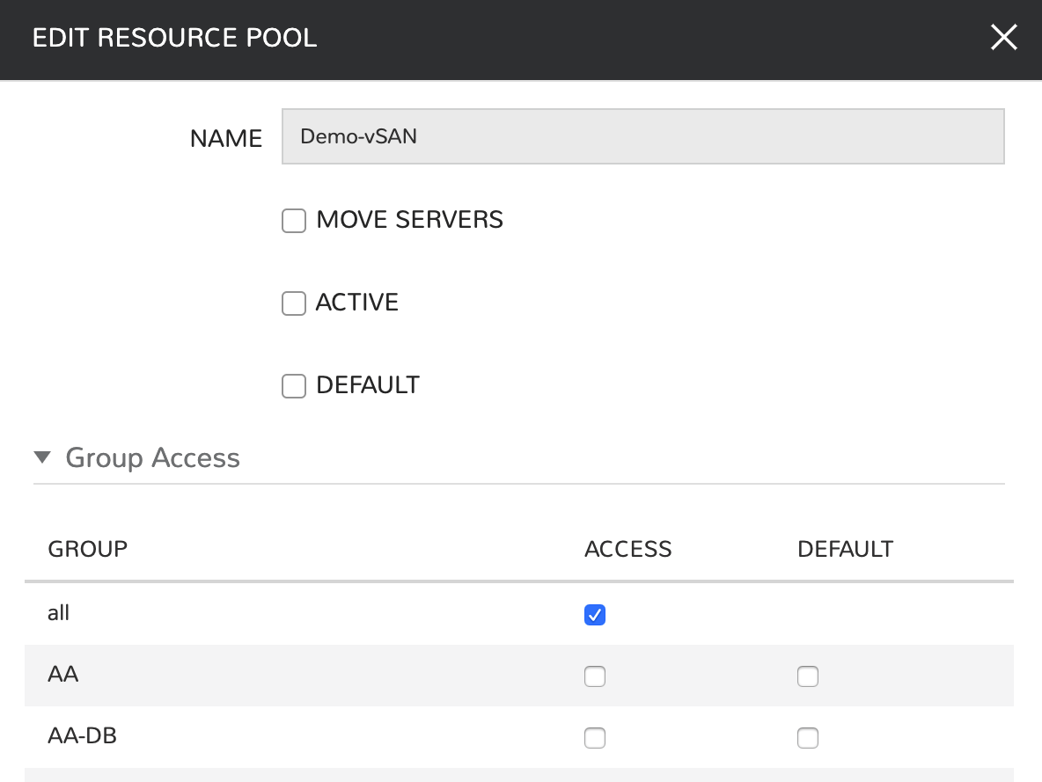Tick the Active checkbox

(x=294, y=303)
